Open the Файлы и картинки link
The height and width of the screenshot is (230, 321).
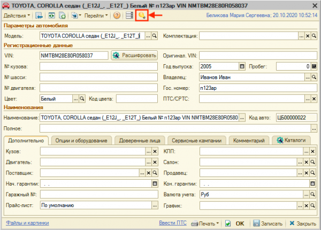coord(27,223)
